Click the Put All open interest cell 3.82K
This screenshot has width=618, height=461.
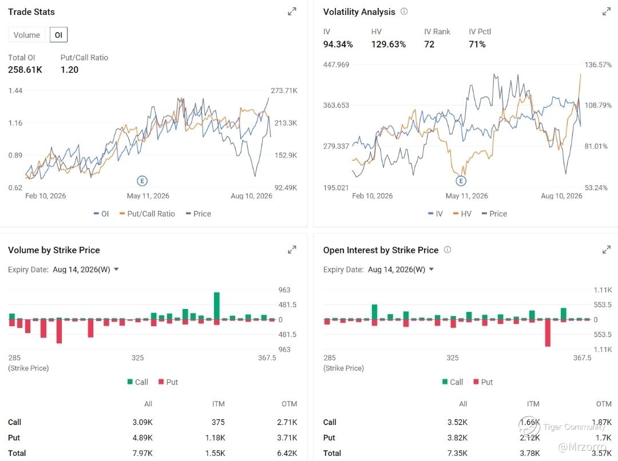(457, 438)
